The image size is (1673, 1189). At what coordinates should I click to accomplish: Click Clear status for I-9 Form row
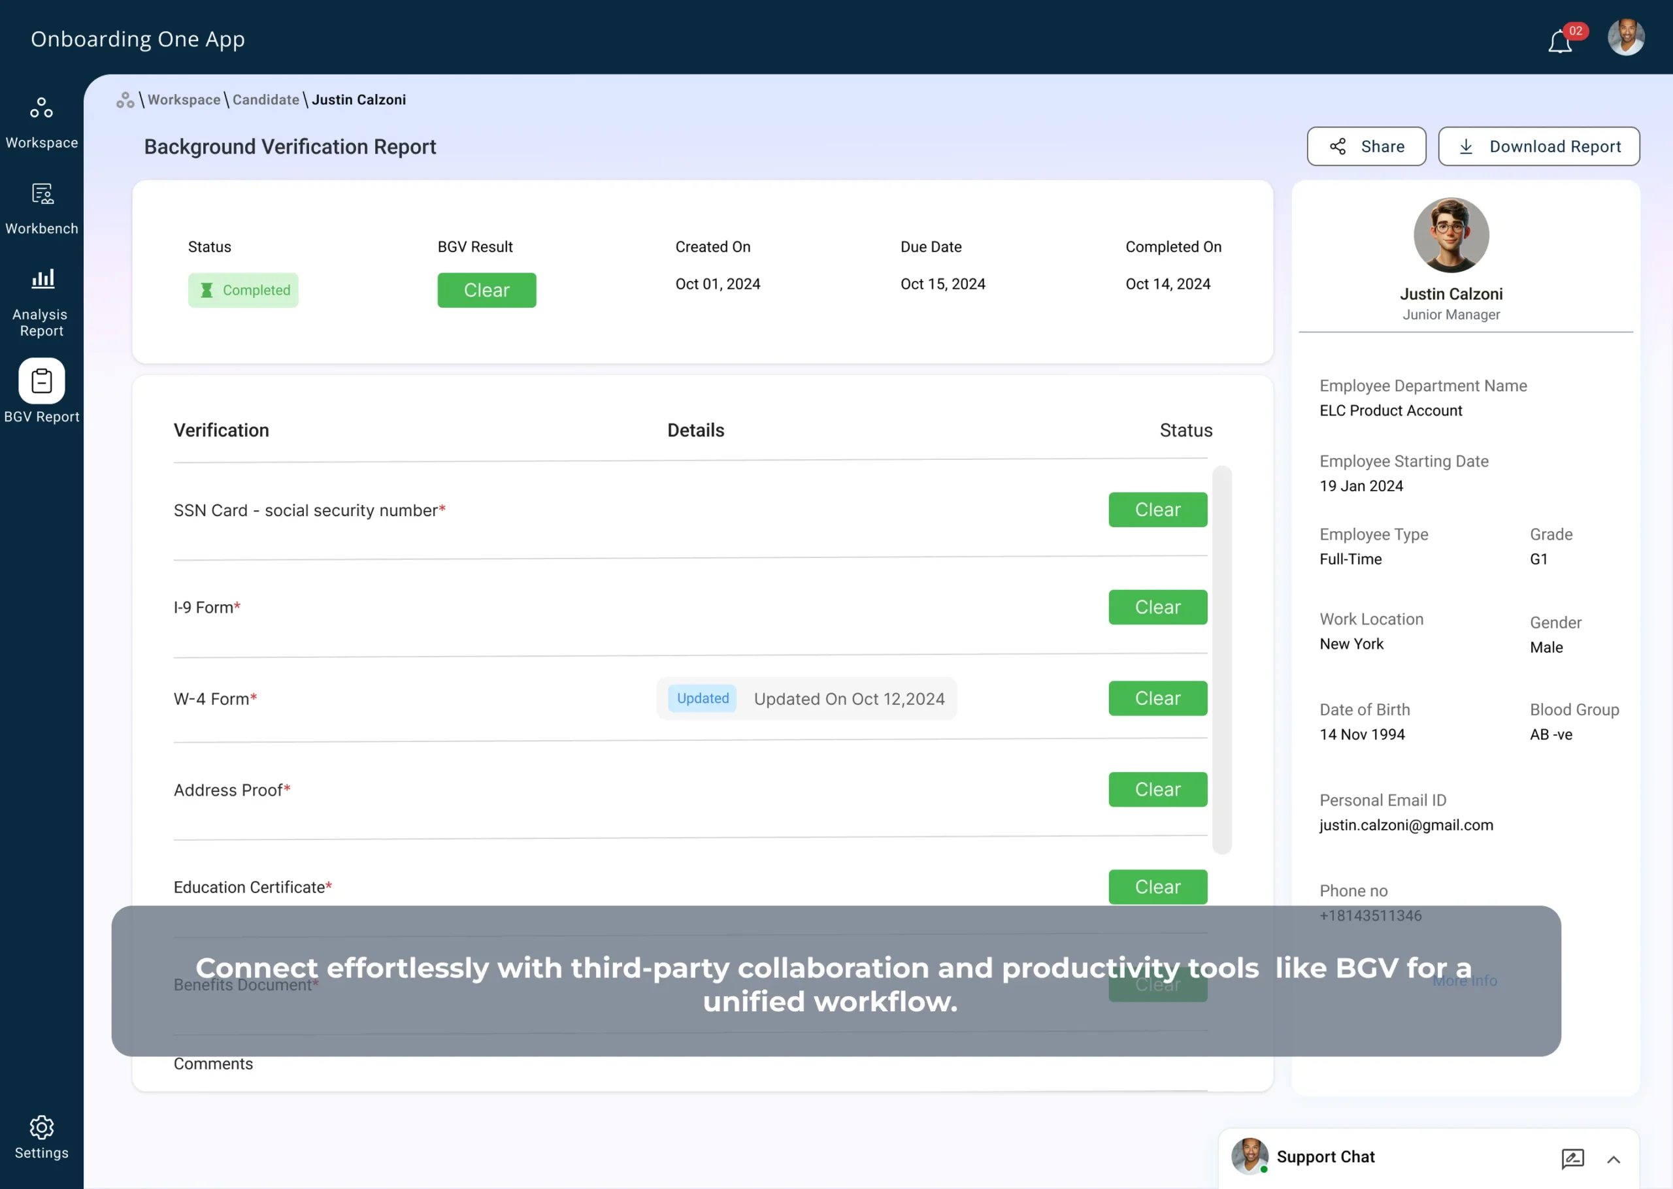click(x=1157, y=607)
